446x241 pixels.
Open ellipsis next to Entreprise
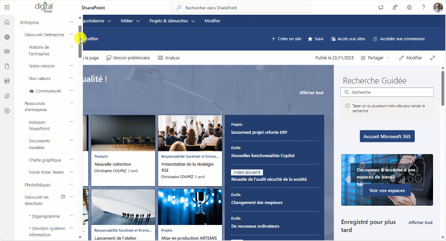point(71,22)
